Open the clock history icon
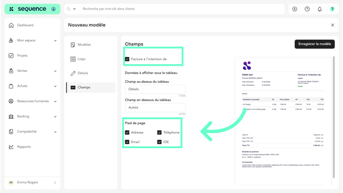 click(307, 9)
